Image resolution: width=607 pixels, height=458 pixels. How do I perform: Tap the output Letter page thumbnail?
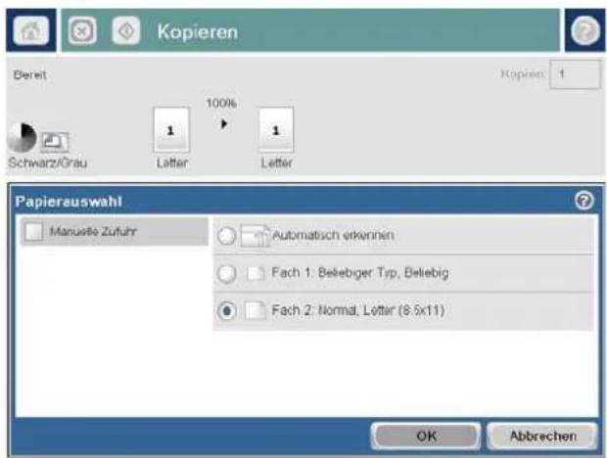click(276, 129)
